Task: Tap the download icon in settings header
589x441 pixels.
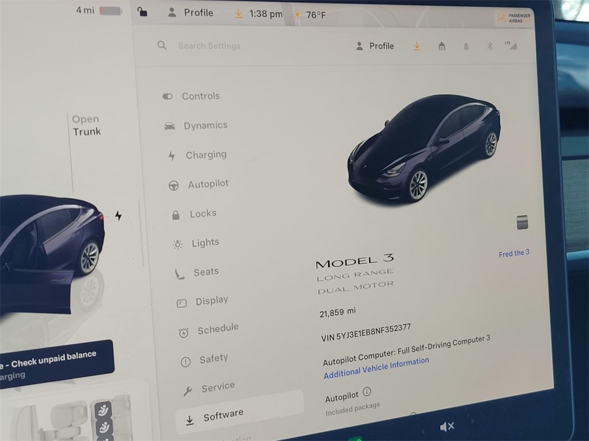Action: coord(417,46)
